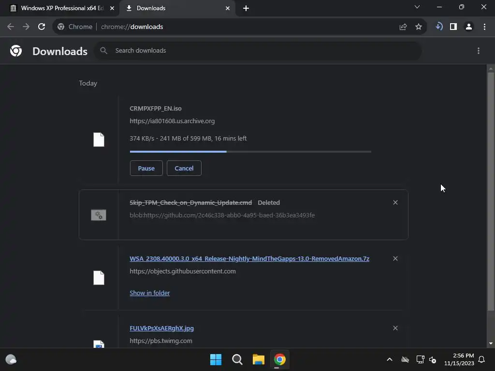495x371 pixels.
Task: Cancel the CRMPXFPP_EN.iso download
Action: (x=184, y=168)
